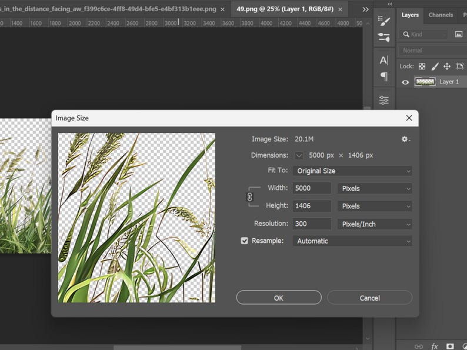Image resolution: width=467 pixels, height=350 pixels.
Task: Switch to the Channels tab
Action: (x=441, y=15)
